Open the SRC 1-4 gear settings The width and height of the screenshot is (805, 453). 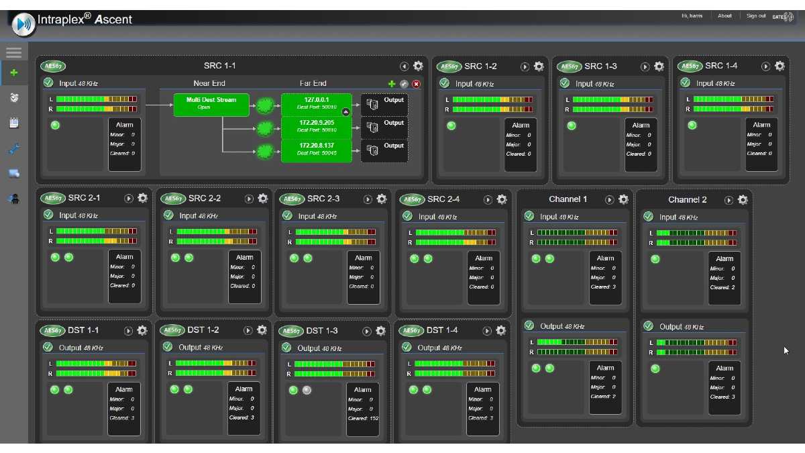[780, 66]
